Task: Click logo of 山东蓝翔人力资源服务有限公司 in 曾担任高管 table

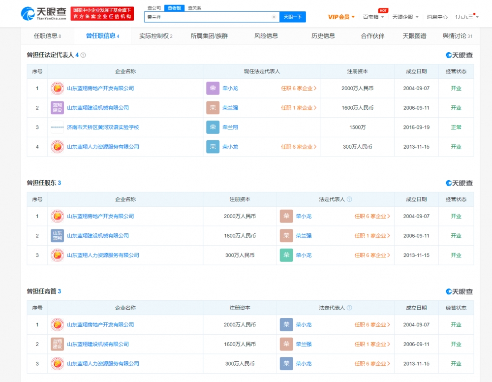Action: pyautogui.click(x=58, y=363)
